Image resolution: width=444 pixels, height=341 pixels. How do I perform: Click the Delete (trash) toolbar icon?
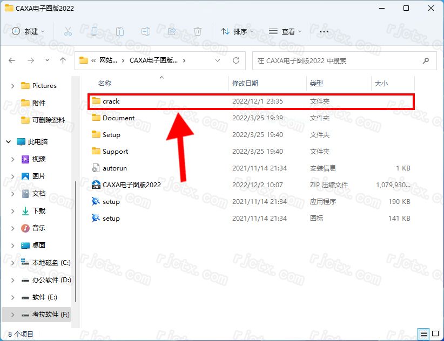(197, 31)
